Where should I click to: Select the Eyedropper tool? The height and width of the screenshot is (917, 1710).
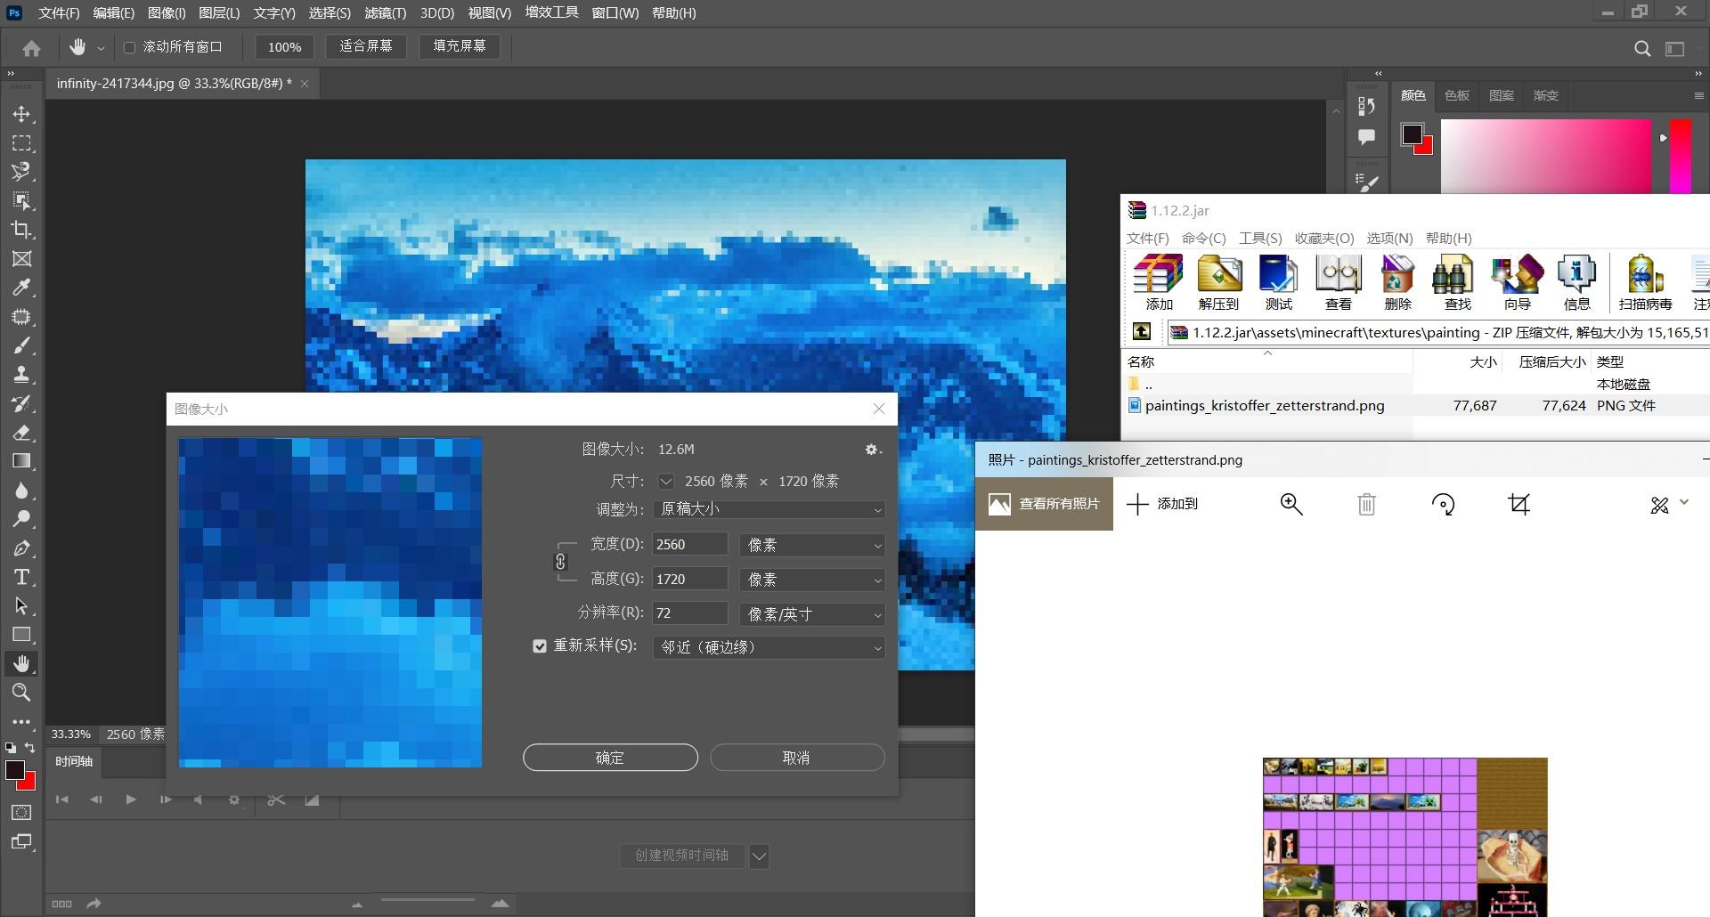[x=22, y=288]
